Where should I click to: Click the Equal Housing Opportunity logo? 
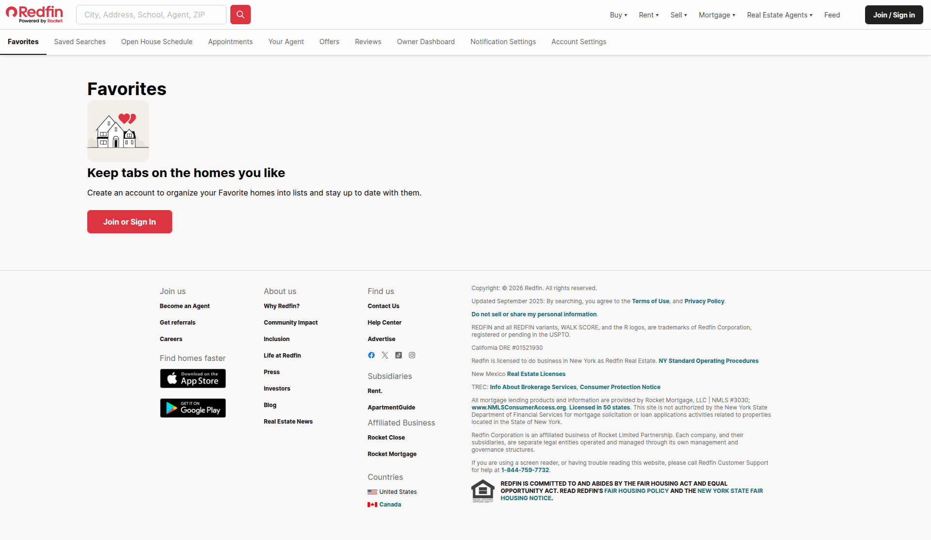(483, 491)
